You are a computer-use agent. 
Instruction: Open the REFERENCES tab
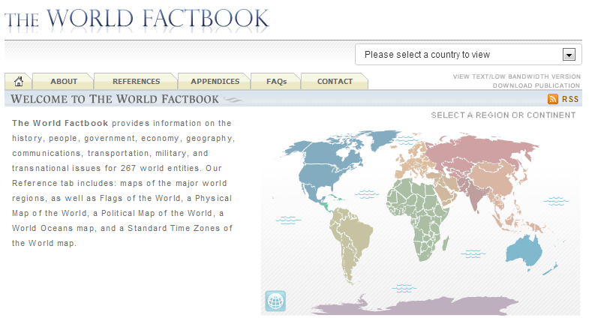coord(136,82)
